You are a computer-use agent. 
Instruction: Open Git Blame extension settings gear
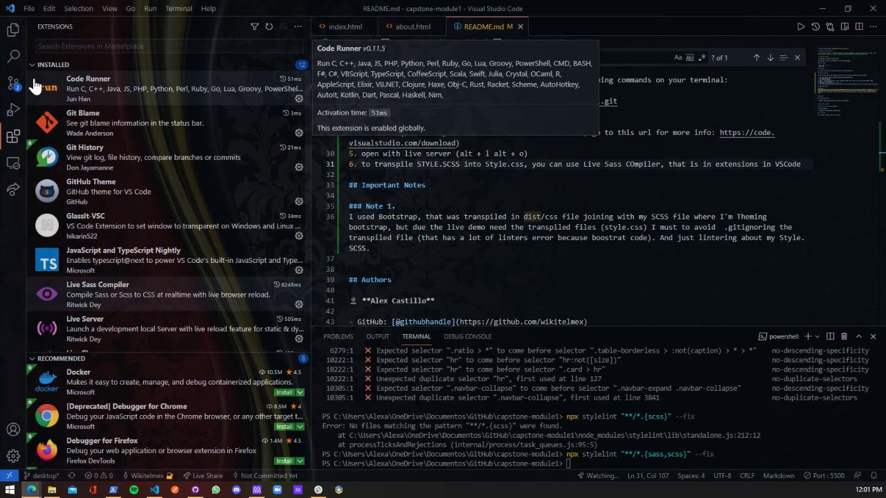tap(299, 133)
